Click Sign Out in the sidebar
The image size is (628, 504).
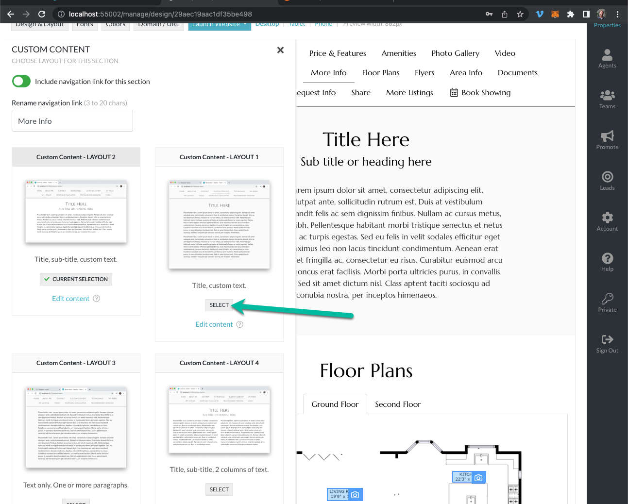pyautogui.click(x=607, y=343)
